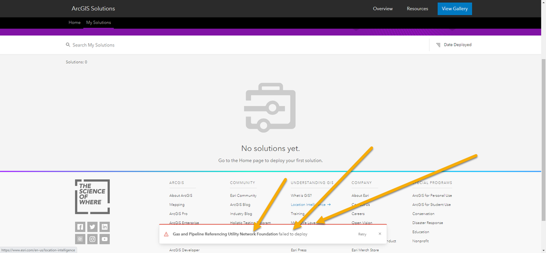
Task: Click the vertical page scrollbar
Action: tap(544, 139)
